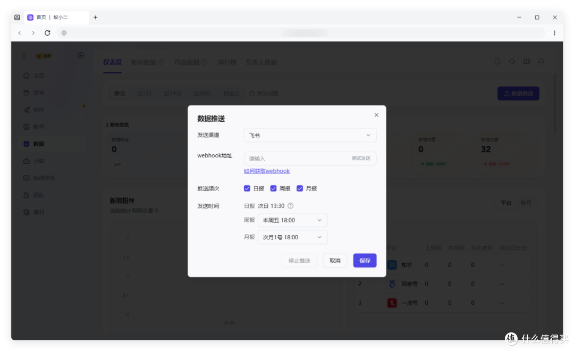574x351 pixels.
Task: Select 数据 in the sidebar
Action: tap(52, 144)
